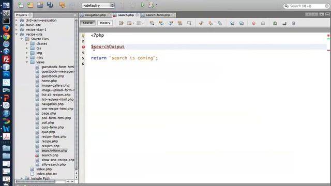
Task: Expand the recipe-day-1 project
Action: (x=17, y=29)
